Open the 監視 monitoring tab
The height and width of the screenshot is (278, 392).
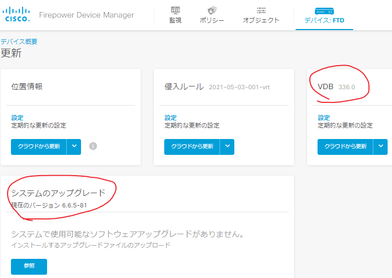pyautogui.click(x=175, y=15)
